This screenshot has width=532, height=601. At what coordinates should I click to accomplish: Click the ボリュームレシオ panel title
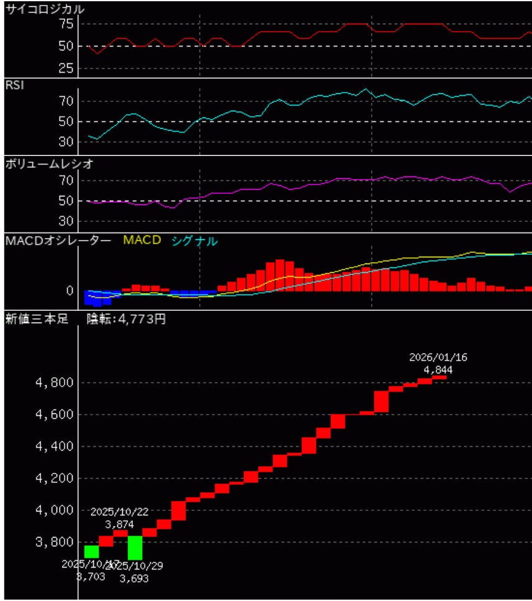[49, 164]
